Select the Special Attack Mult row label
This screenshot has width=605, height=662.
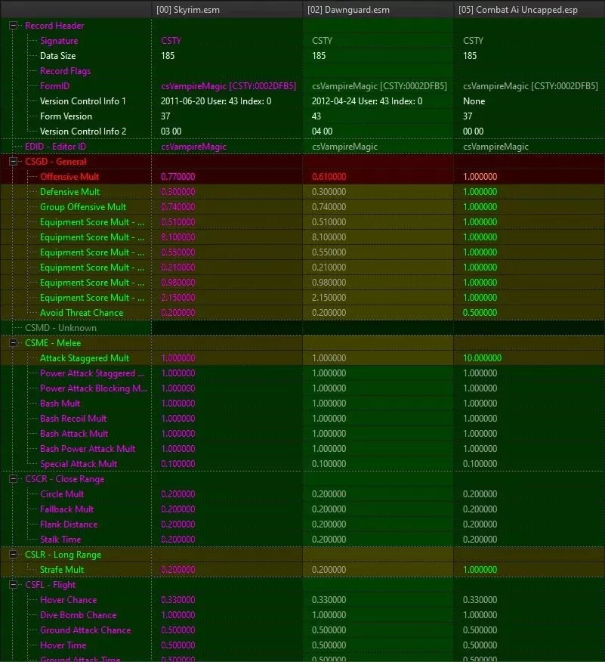(79, 464)
